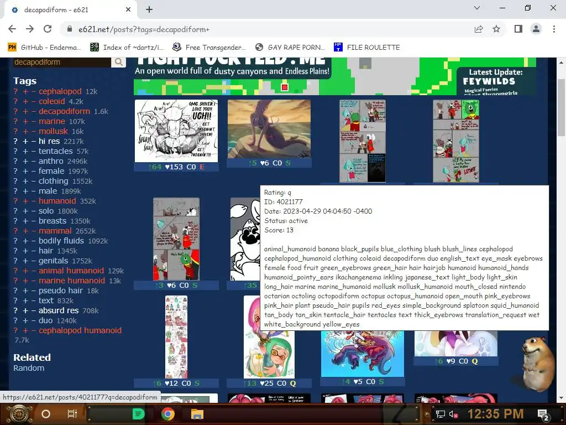Open the green notes app on the taskbar
This screenshot has width=566, height=425.
[x=138, y=414]
